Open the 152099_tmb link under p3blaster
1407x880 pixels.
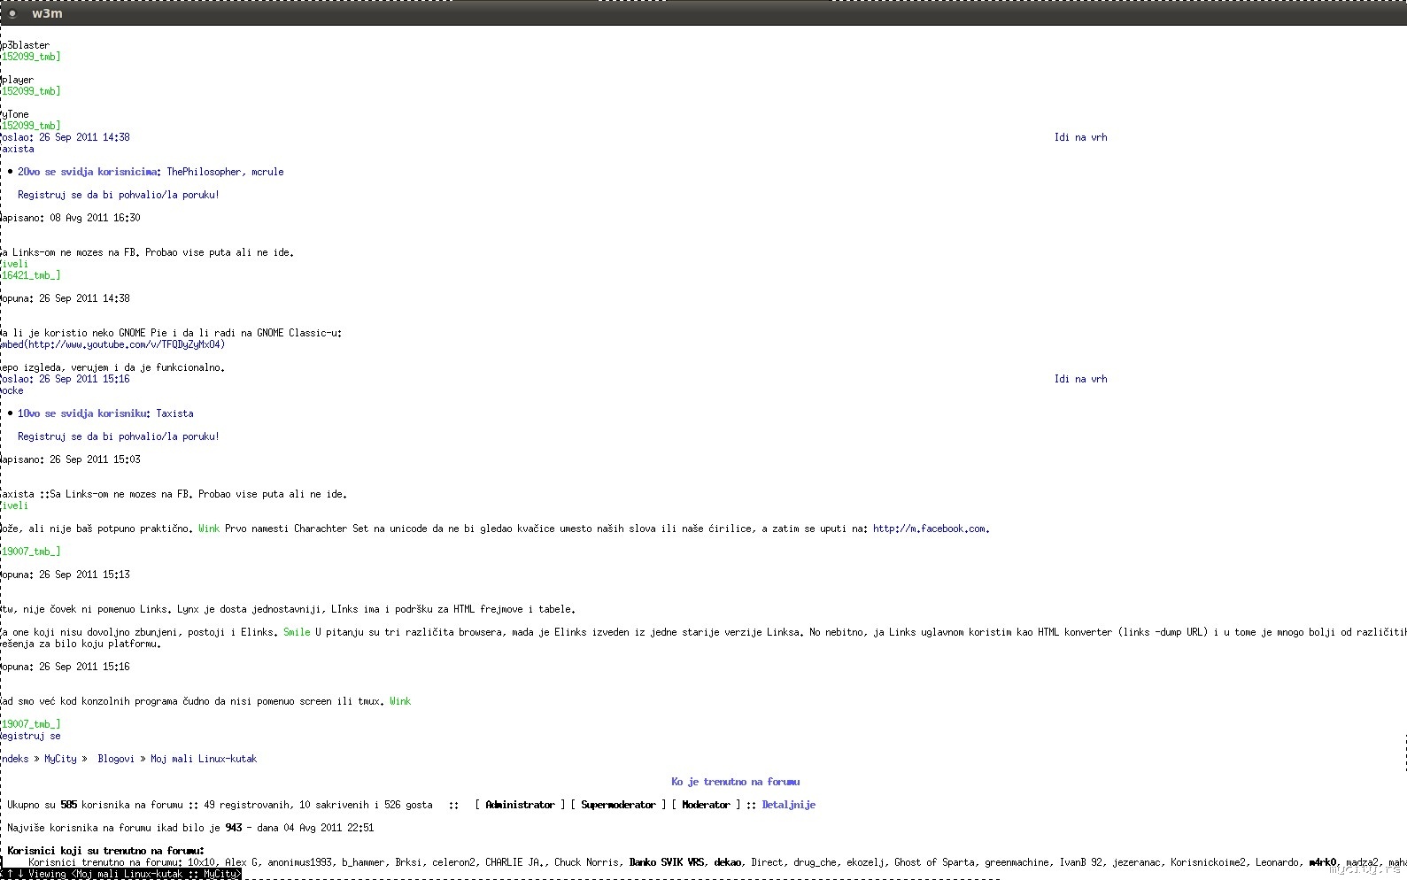31,57
